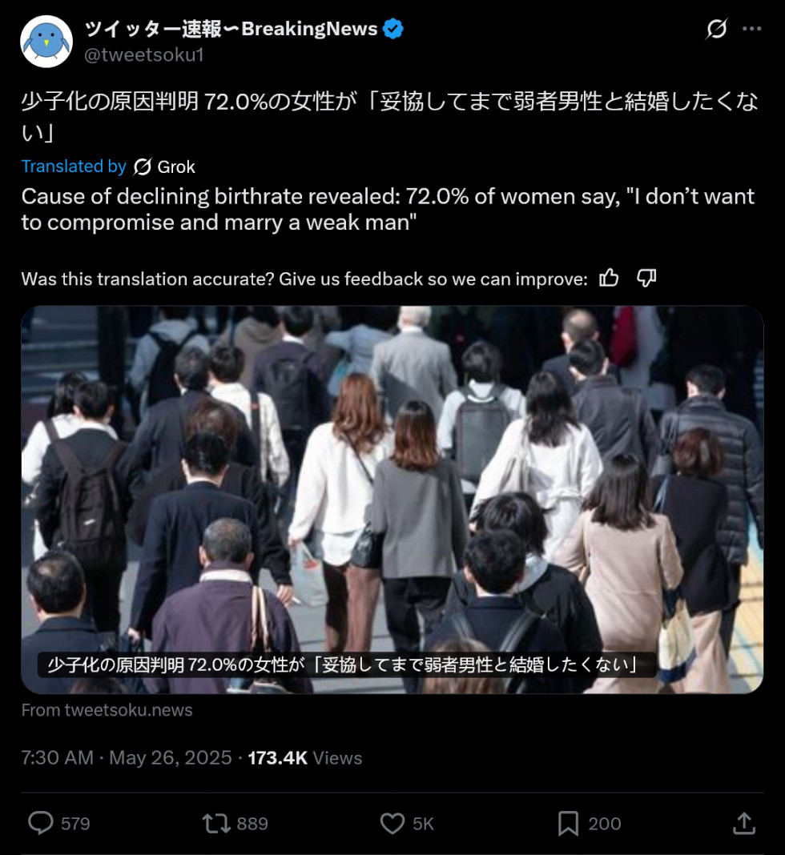
Task: Click the Grok label beside translation
Action: tap(175, 167)
